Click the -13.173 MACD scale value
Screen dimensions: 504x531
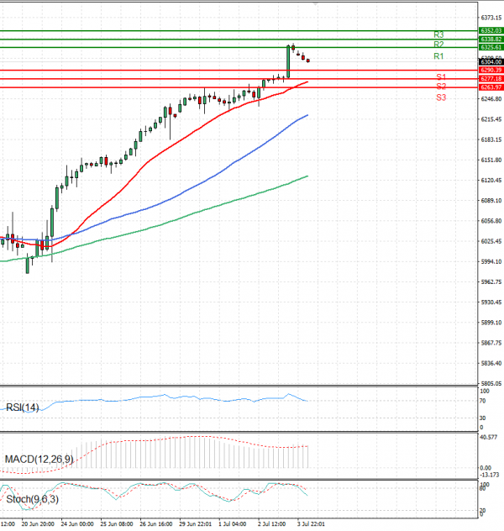tap(490, 475)
